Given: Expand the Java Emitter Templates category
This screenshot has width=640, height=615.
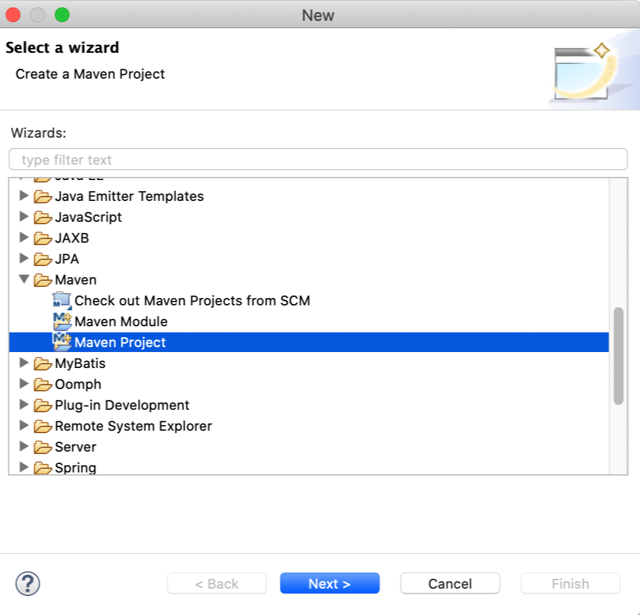Looking at the screenshot, I should (x=24, y=195).
